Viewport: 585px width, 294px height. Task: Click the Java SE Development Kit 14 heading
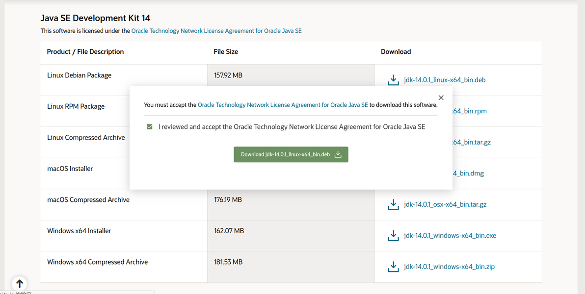pos(95,18)
